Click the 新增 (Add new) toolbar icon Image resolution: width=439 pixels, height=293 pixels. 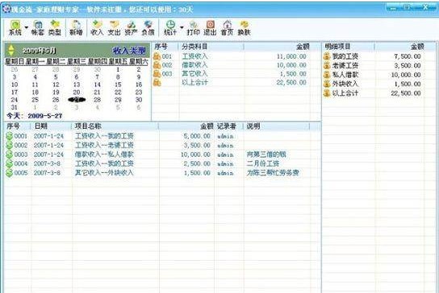76,28
